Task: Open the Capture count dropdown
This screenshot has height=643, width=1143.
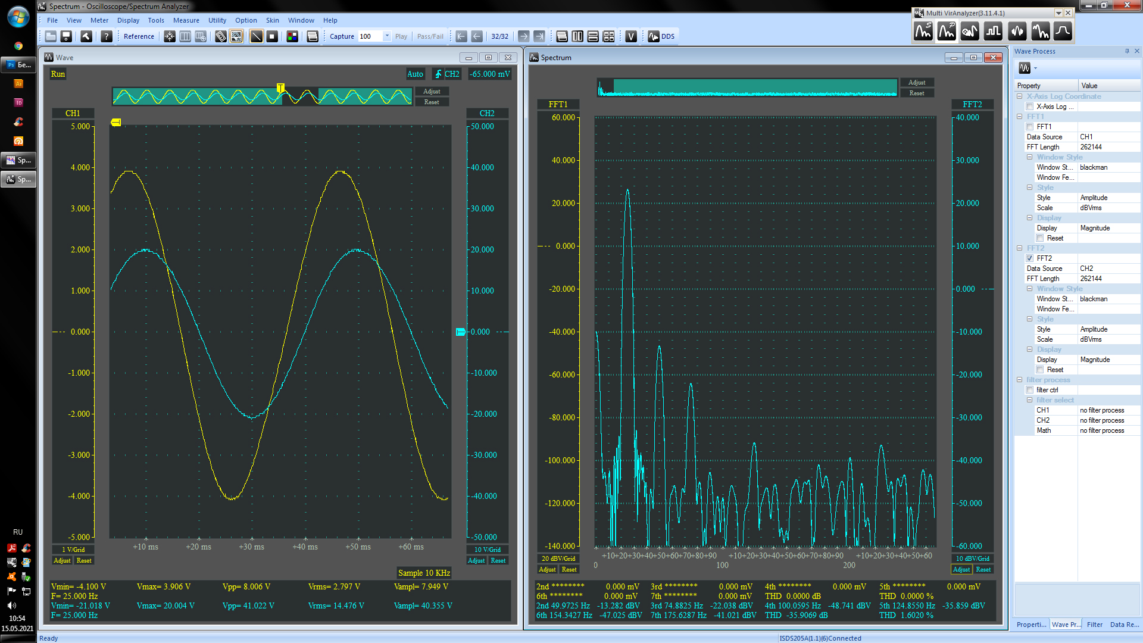Action: point(387,36)
